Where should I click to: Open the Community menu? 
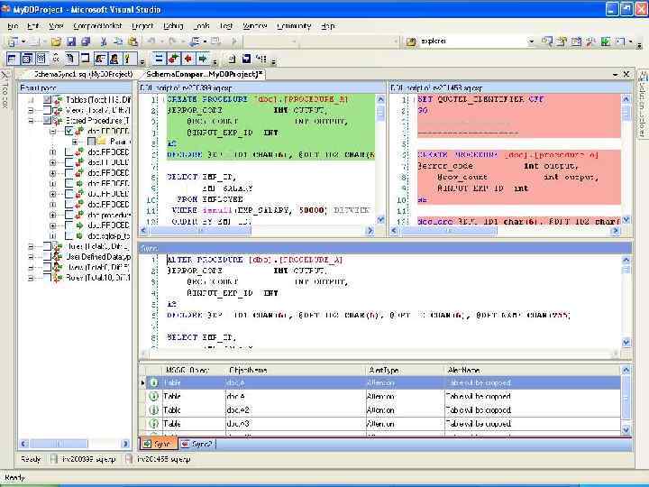[294, 25]
